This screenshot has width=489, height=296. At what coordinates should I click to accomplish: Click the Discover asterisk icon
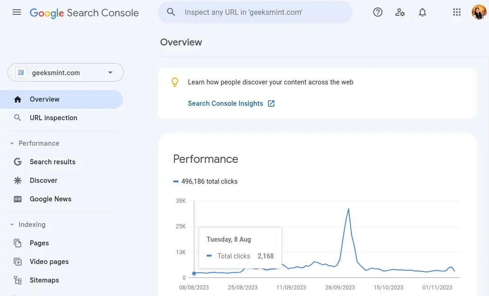(18, 180)
